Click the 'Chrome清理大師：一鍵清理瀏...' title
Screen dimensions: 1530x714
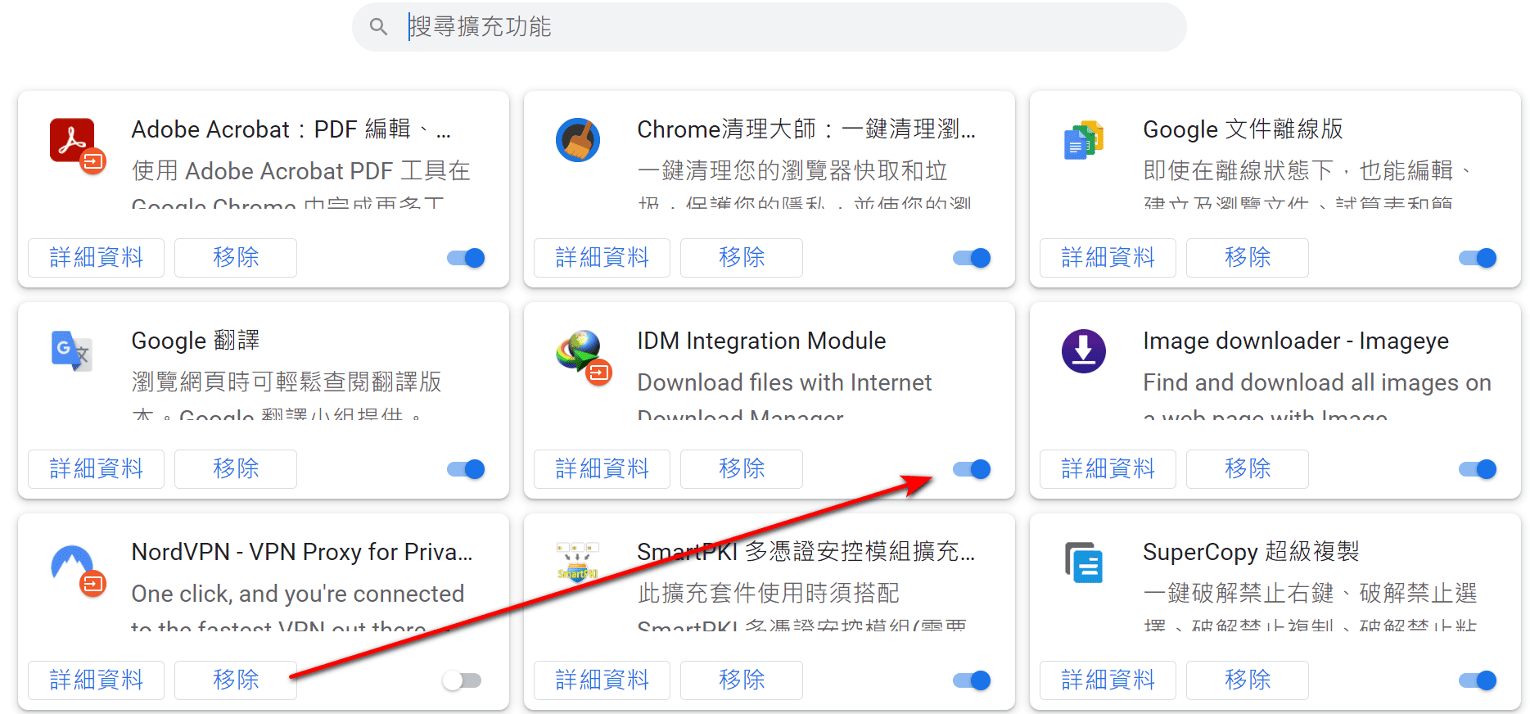[x=806, y=129]
